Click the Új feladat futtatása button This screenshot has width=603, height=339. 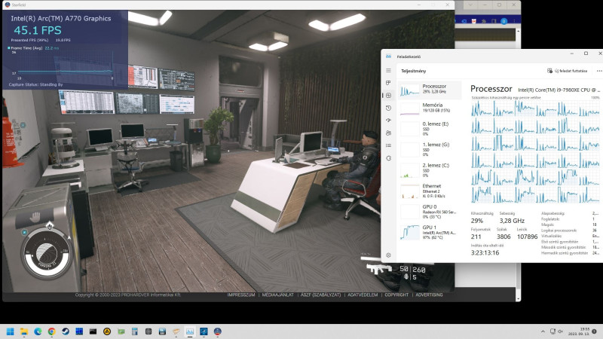[x=568, y=71]
